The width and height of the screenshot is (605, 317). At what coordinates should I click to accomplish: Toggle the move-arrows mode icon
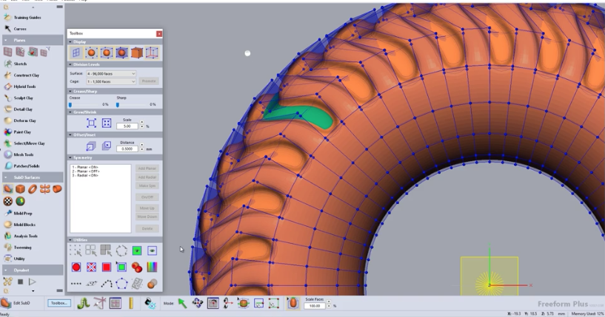click(x=198, y=303)
